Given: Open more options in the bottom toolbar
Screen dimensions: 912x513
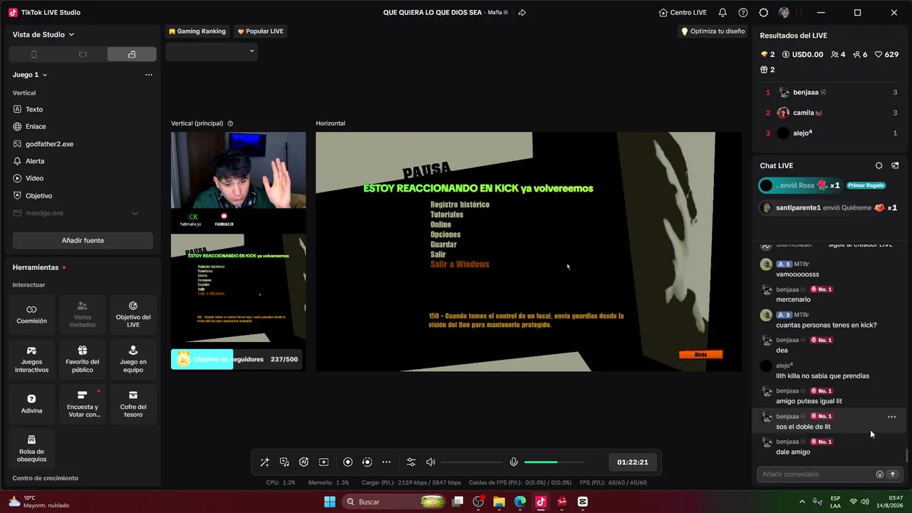Looking at the screenshot, I should tap(386, 462).
